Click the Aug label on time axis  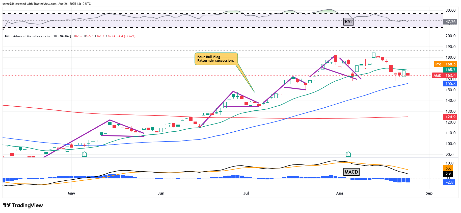coord(340,193)
